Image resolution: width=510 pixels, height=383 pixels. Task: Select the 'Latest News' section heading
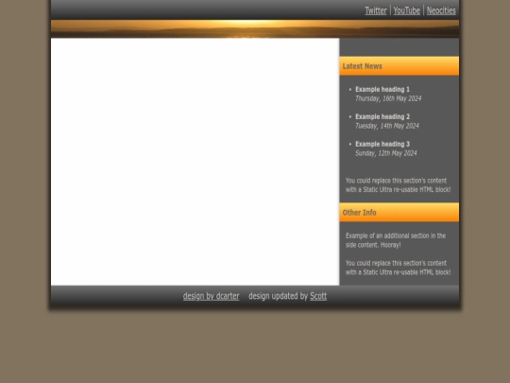coord(363,66)
